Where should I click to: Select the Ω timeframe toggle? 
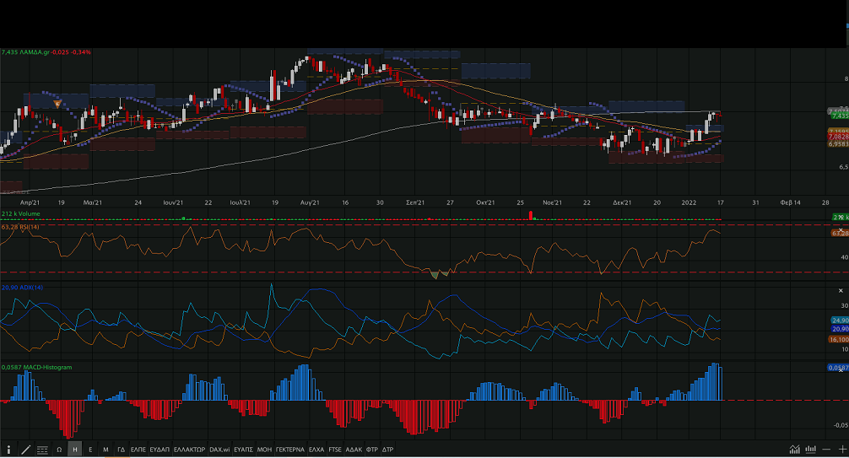pos(60,450)
